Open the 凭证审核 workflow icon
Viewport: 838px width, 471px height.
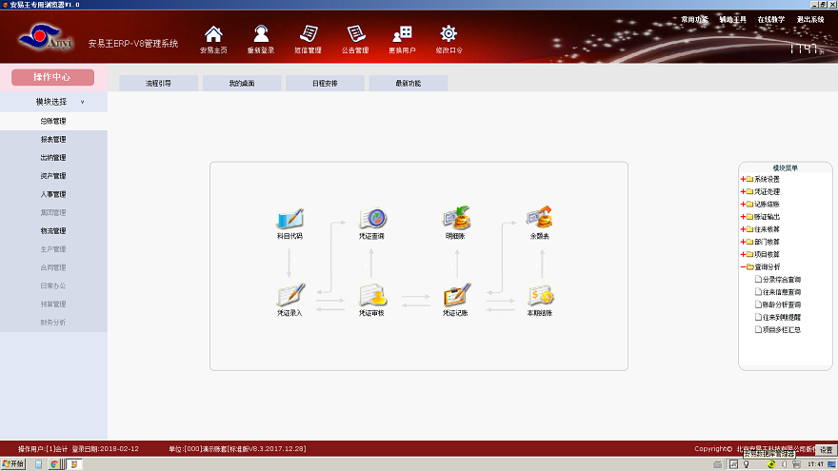(372, 295)
